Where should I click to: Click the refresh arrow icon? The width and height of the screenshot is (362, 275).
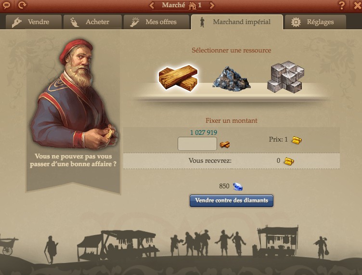[22, 5]
